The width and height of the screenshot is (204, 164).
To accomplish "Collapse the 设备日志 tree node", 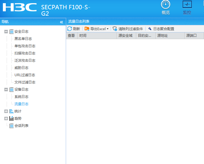I will click(x=6, y=90).
